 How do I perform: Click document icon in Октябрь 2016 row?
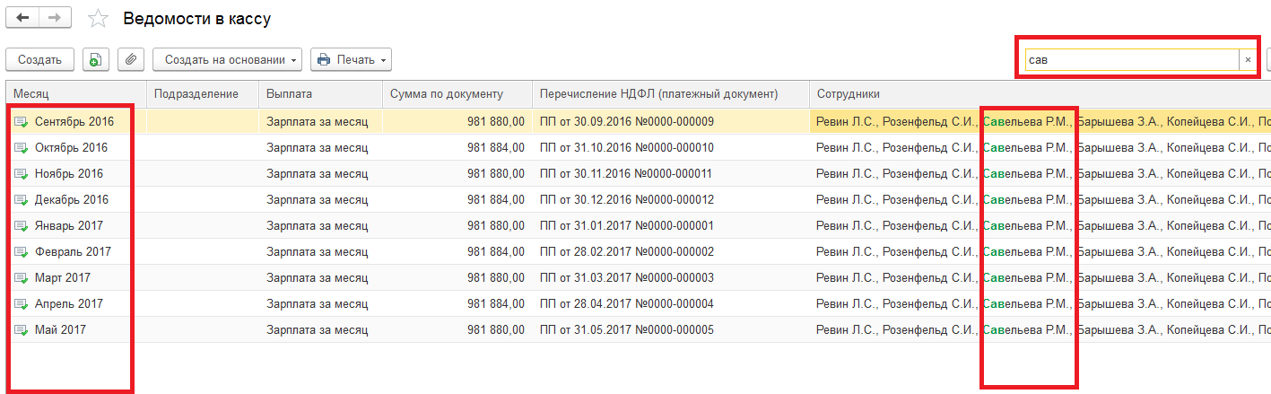coord(21,147)
